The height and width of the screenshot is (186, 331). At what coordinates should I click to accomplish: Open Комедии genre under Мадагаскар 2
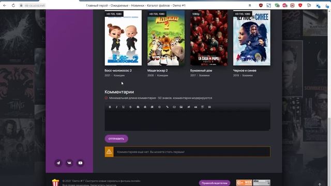pyautogui.click(x=162, y=75)
